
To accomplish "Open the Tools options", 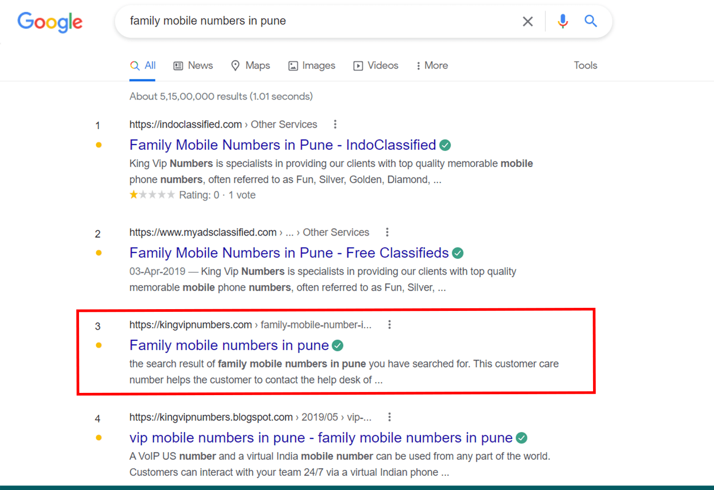I will (585, 65).
